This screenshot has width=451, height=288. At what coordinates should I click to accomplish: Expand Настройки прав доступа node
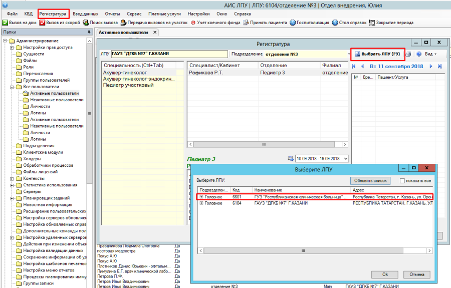click(x=12, y=48)
